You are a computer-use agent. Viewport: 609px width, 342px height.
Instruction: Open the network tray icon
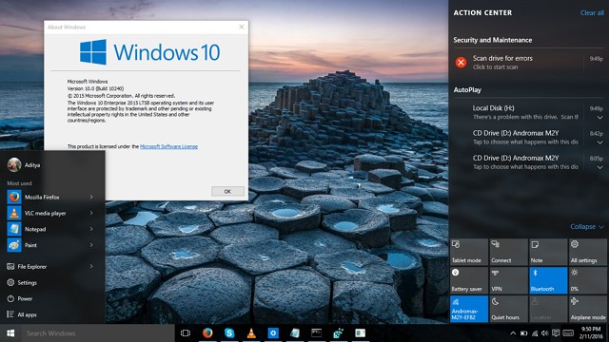pos(535,333)
